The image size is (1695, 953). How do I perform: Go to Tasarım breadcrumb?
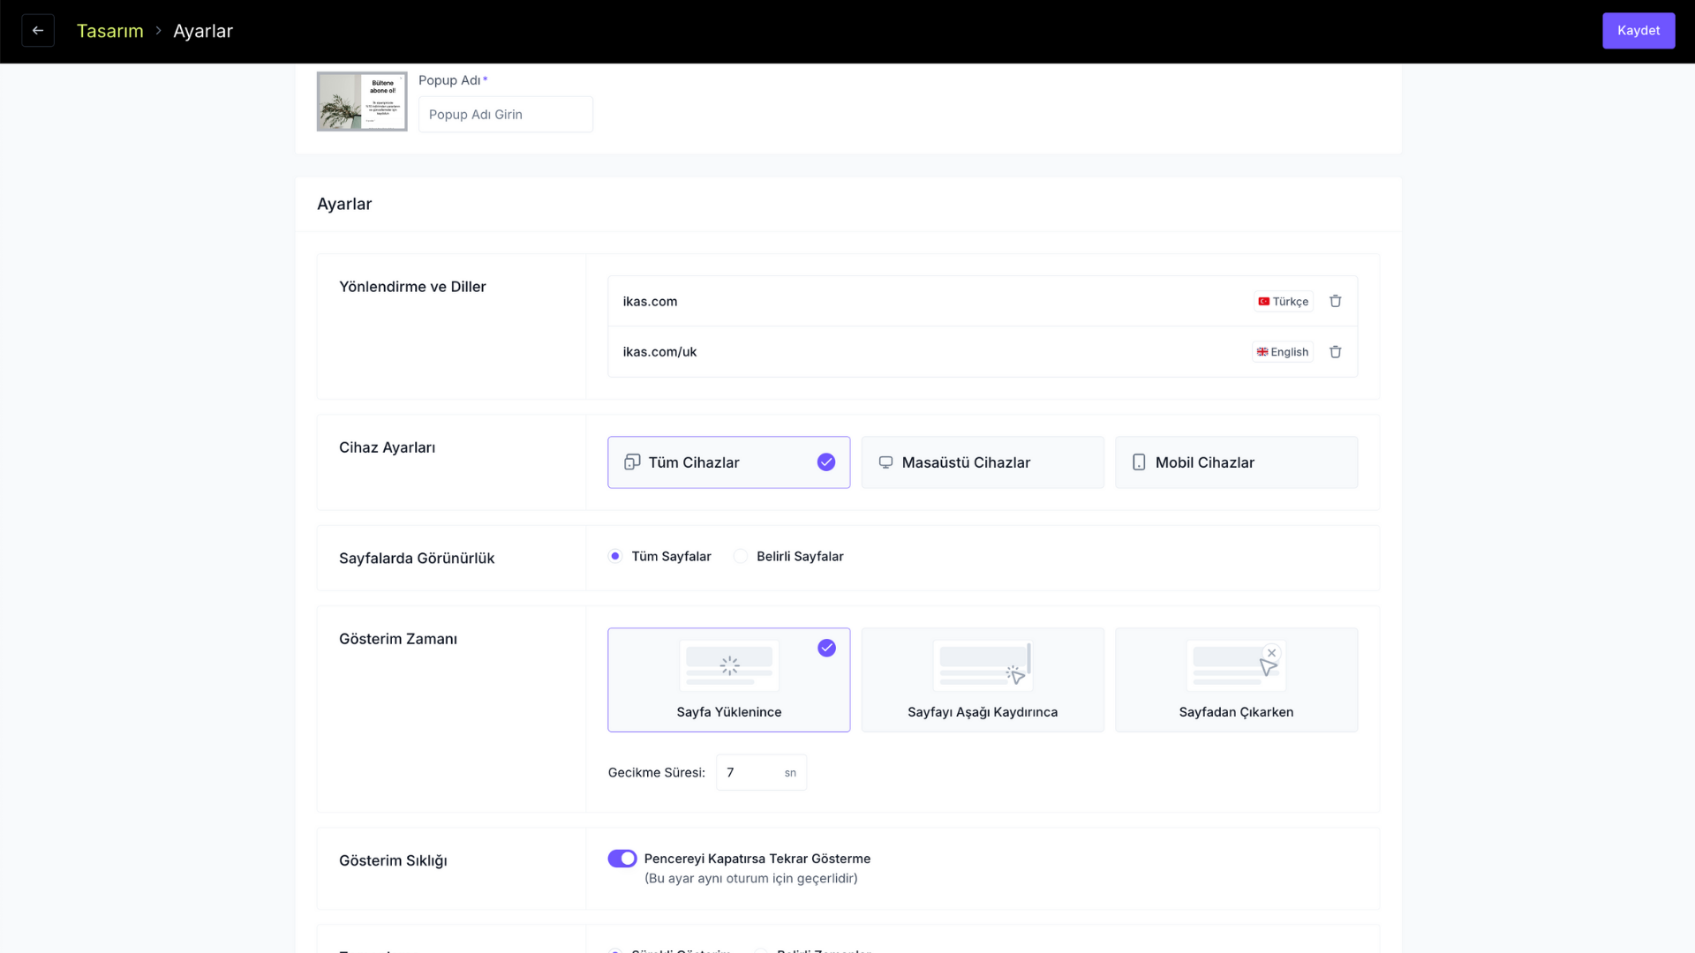click(x=109, y=31)
